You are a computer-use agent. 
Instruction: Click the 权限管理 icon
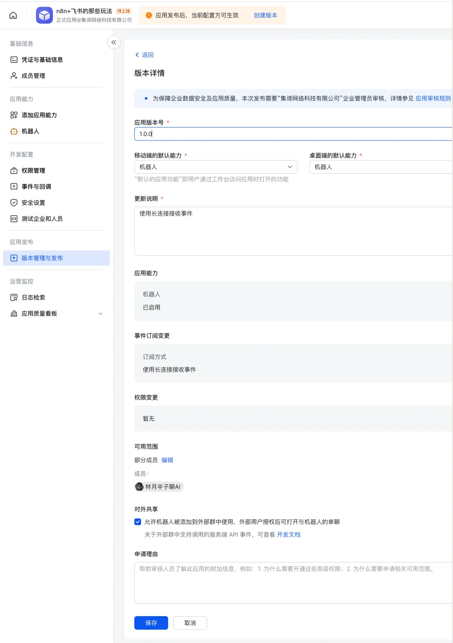pos(14,170)
